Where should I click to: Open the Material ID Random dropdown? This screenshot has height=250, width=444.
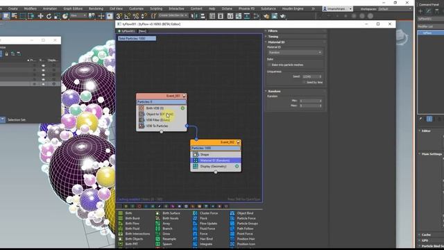coord(295,53)
